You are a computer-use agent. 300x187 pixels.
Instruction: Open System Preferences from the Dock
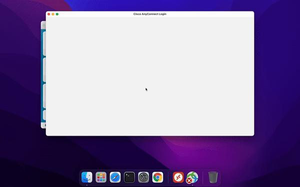(143, 177)
